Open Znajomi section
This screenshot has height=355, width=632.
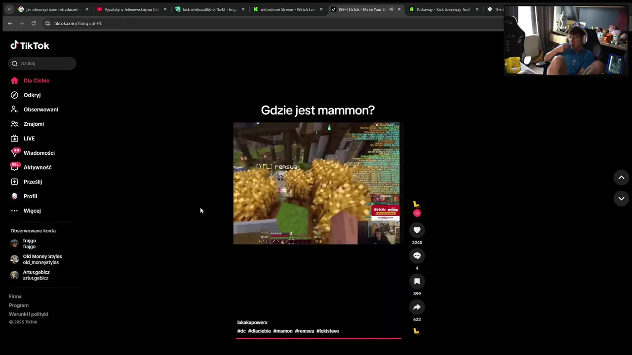pos(34,124)
